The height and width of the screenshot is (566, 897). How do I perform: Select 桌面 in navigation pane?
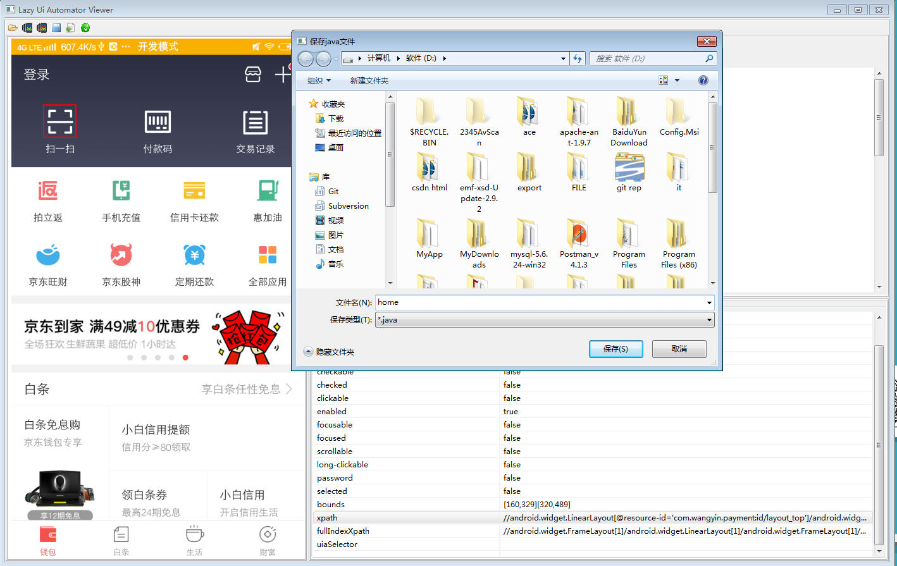(x=330, y=147)
